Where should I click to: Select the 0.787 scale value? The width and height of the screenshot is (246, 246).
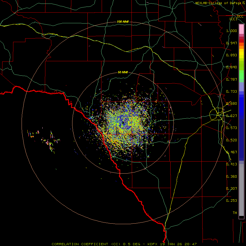pyautogui.click(x=232, y=79)
